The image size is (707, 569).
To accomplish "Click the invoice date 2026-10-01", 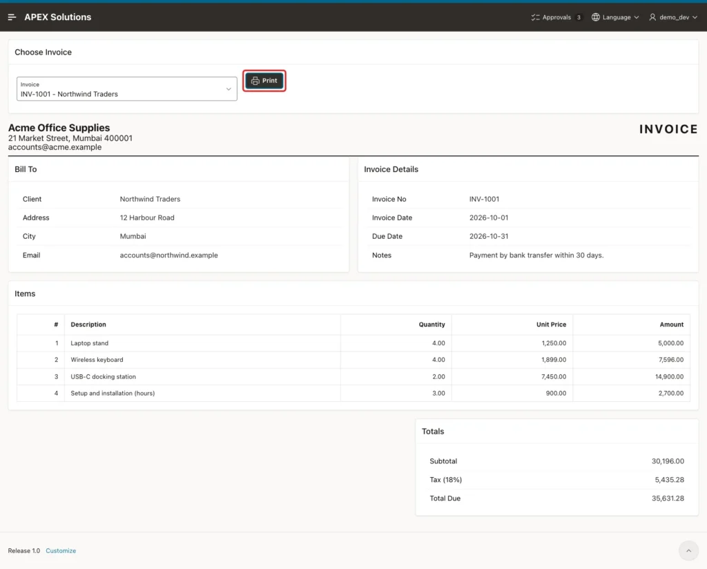I will tap(489, 218).
